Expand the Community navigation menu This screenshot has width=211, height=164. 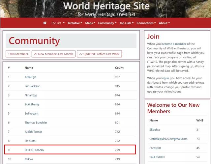tap(107, 23)
